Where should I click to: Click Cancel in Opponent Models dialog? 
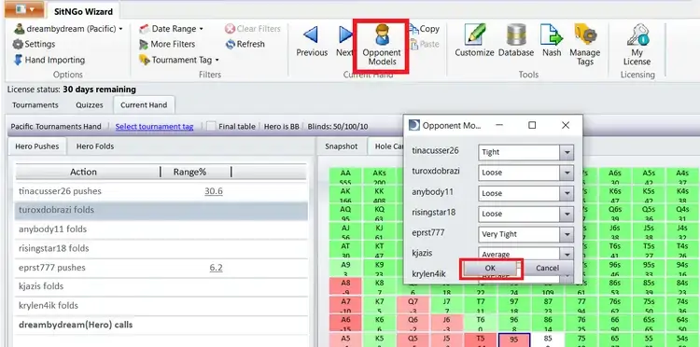click(x=547, y=268)
